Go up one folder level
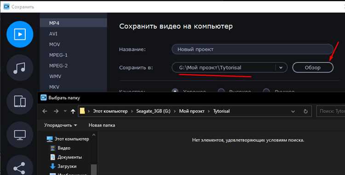This screenshot has width=345, height=175. click(x=73, y=111)
